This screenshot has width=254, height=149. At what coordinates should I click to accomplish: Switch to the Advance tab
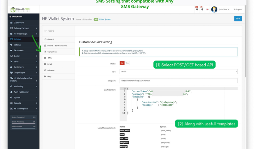(x=58, y=70)
